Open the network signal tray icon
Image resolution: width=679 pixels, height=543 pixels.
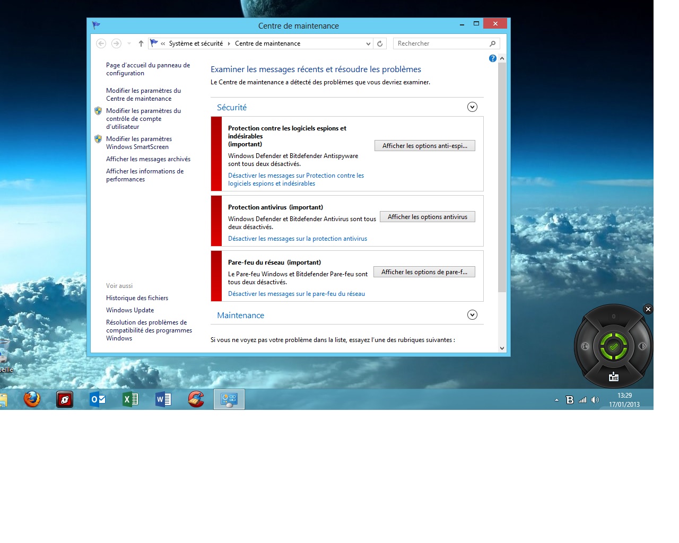[582, 400]
